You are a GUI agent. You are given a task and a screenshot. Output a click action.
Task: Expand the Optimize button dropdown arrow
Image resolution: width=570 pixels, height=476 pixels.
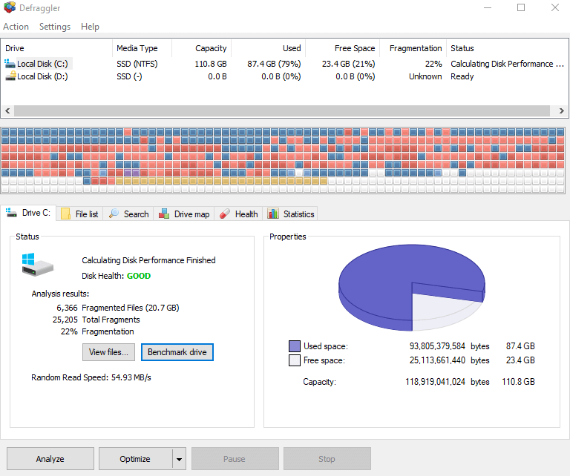179,459
